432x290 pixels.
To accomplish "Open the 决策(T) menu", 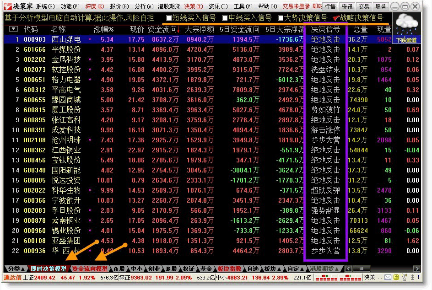I will point(194,6).
